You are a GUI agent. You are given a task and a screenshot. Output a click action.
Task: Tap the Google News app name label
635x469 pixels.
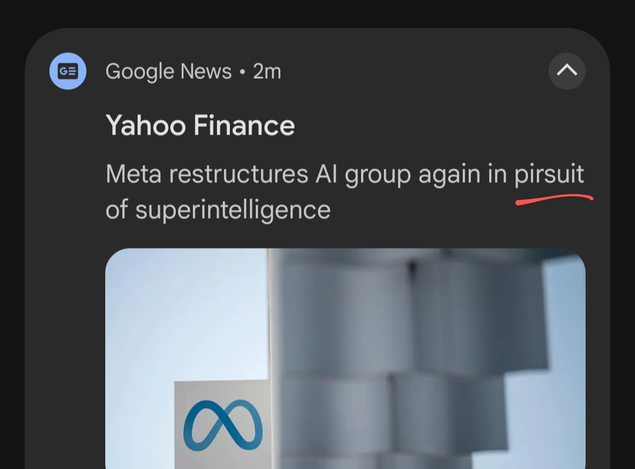coord(168,72)
